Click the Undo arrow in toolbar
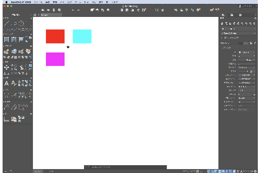Screen dimensions: 260x173 click(x=73, y=10)
